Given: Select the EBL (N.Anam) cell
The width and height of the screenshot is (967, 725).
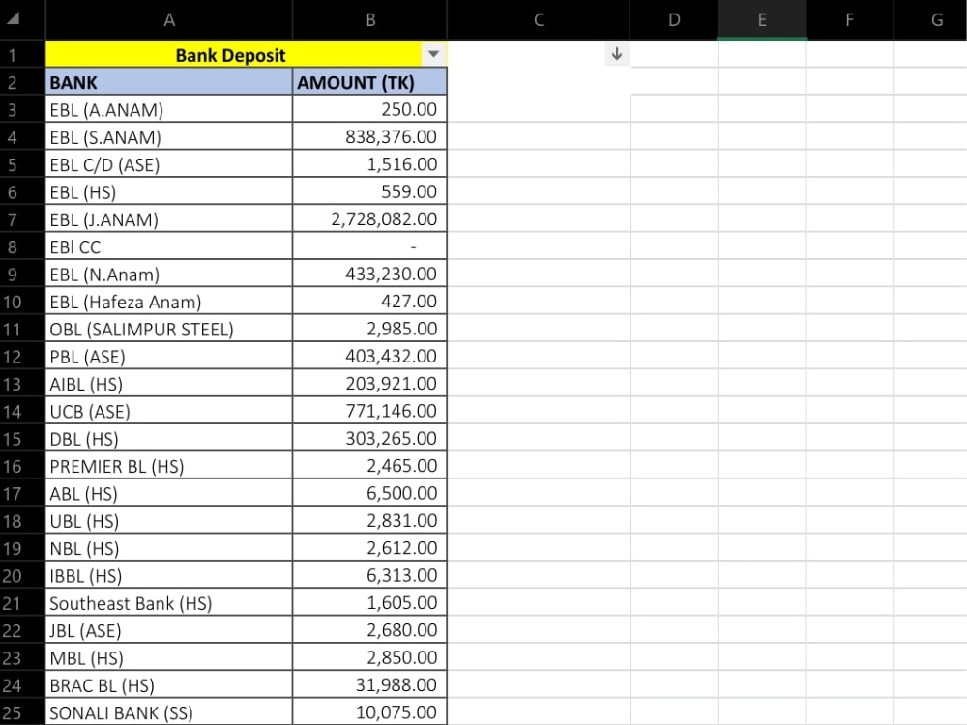Looking at the screenshot, I should pyautogui.click(x=169, y=274).
